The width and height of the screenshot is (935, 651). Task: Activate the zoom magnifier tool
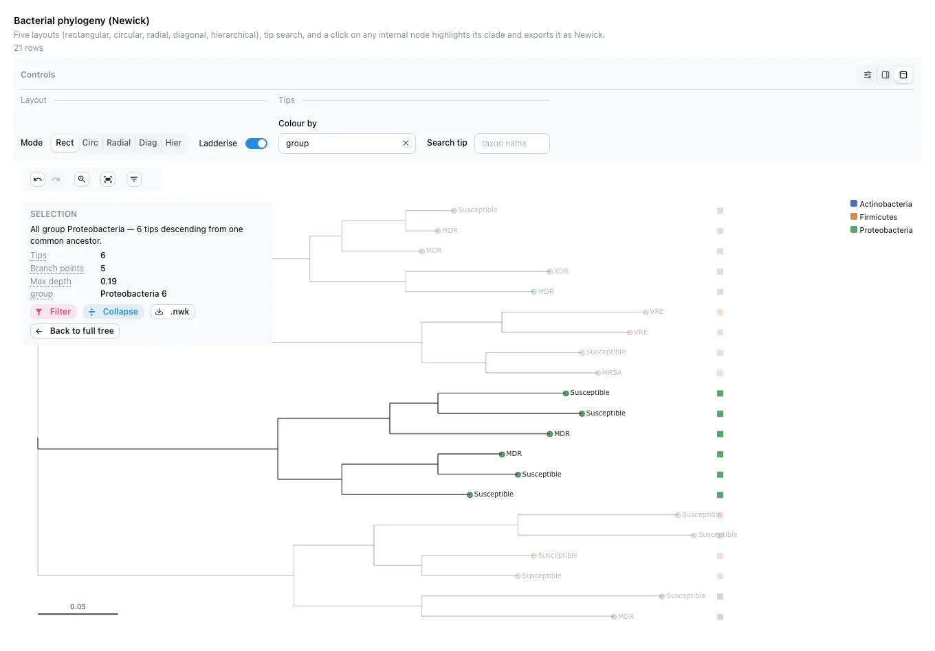[82, 179]
